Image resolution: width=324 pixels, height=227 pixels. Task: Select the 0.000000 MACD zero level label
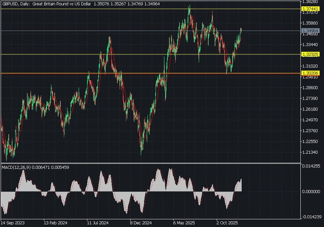pyautogui.click(x=310, y=192)
